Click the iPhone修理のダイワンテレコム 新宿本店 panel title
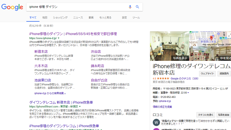The image size is (231, 130). click(x=191, y=69)
